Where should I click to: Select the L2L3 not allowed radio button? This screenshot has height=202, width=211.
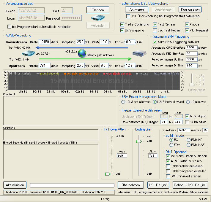123,102
